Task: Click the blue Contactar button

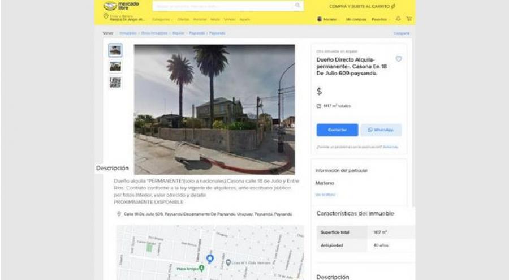Action: (x=337, y=130)
